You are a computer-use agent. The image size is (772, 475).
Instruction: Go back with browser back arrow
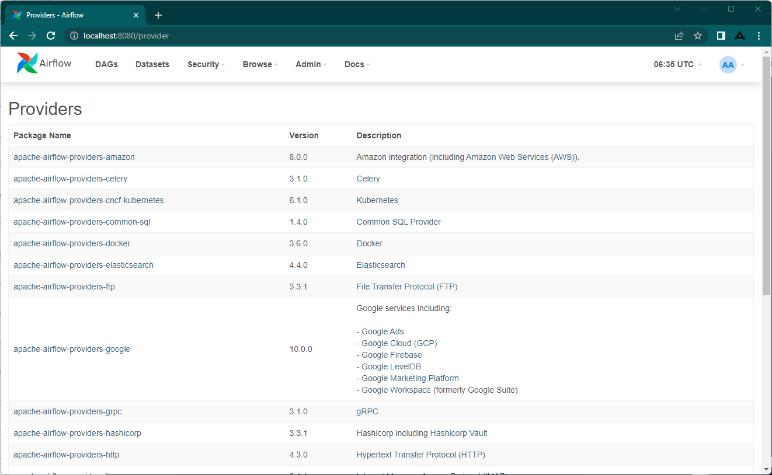(x=13, y=36)
